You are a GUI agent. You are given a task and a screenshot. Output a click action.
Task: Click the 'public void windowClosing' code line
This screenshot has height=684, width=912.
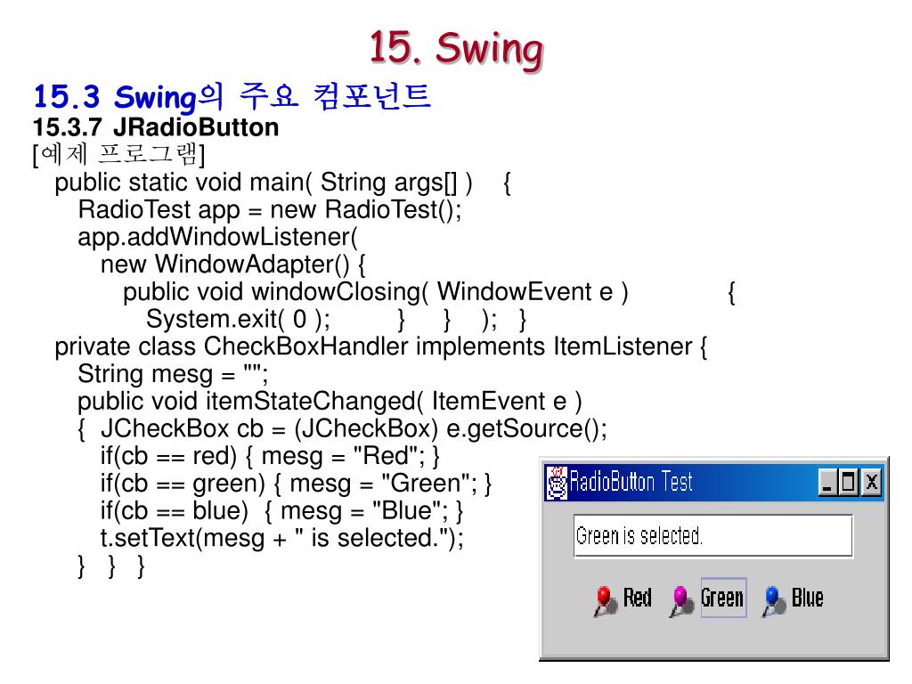[x=430, y=292]
